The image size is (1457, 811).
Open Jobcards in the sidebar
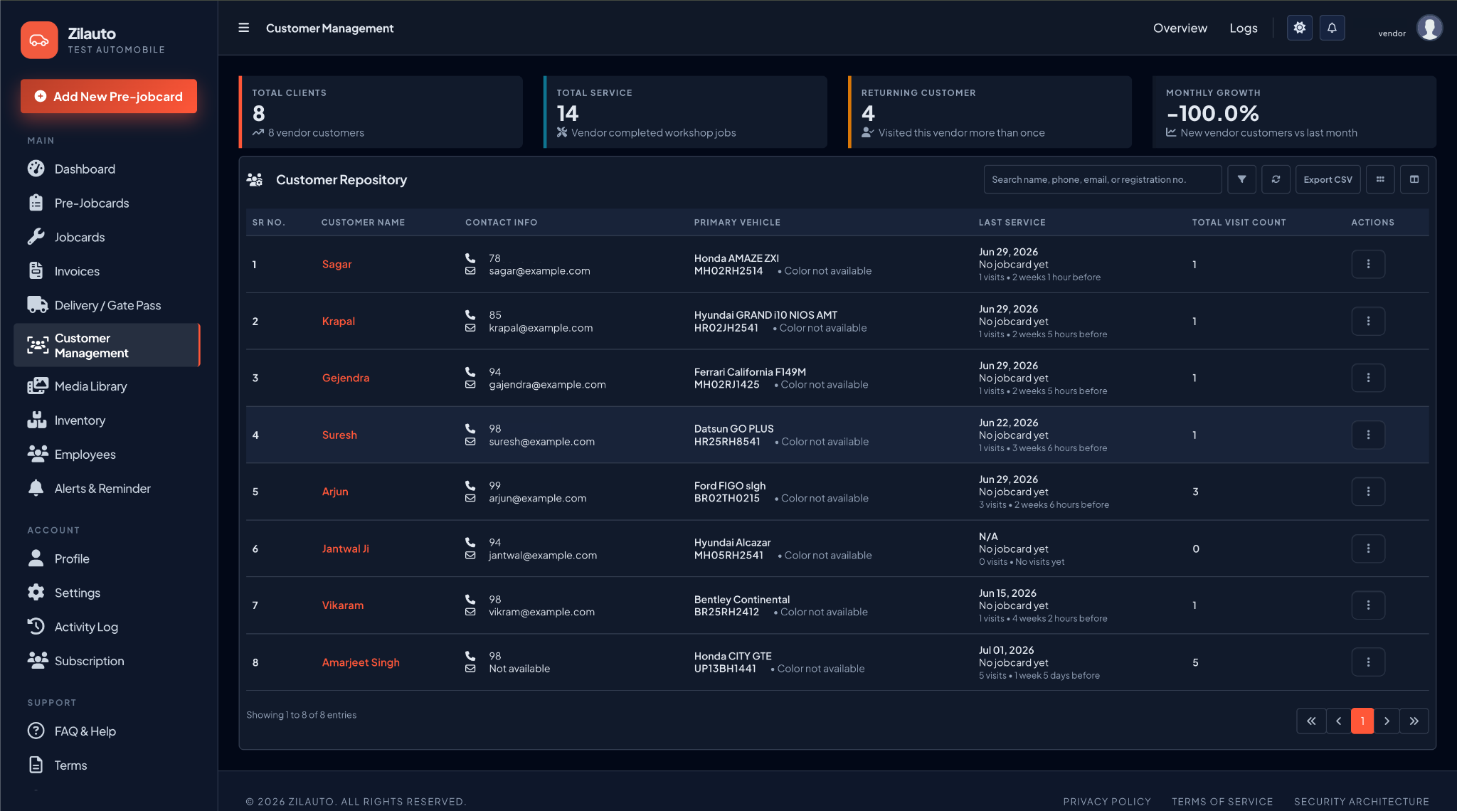107,237
